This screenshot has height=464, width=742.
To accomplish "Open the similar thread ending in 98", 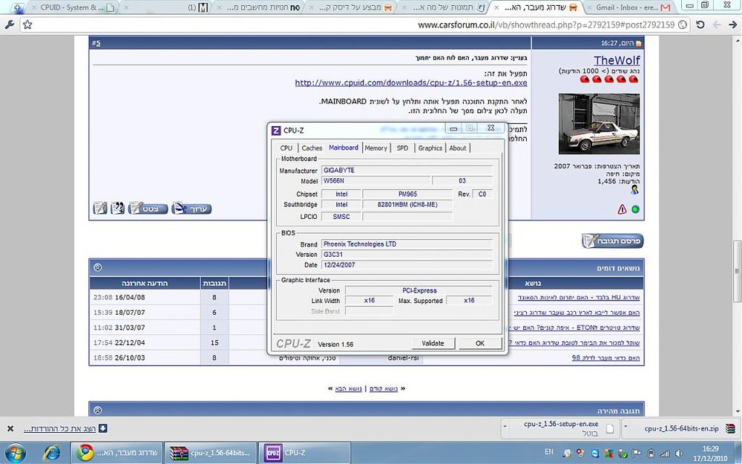I will pos(605,358).
